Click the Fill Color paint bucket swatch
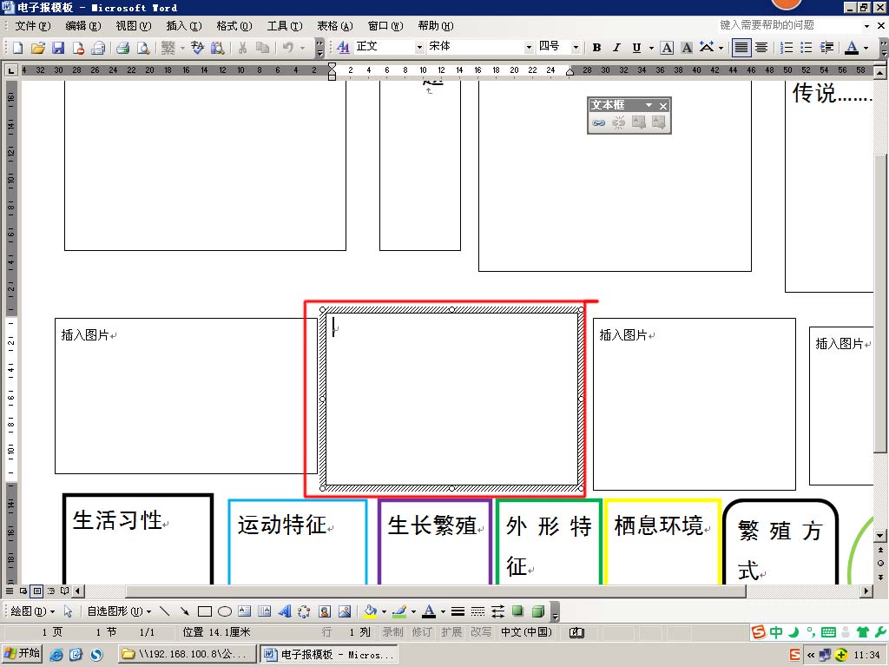This screenshot has width=889, height=667. click(370, 611)
